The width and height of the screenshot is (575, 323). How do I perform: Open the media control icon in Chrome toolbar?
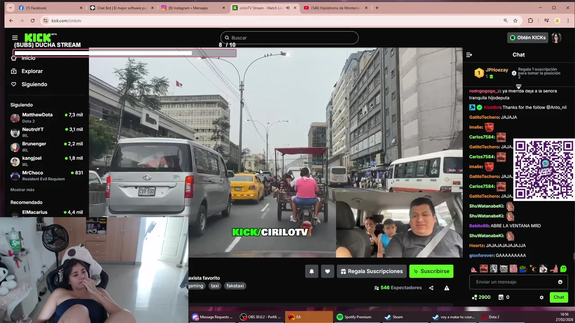[x=546, y=21]
